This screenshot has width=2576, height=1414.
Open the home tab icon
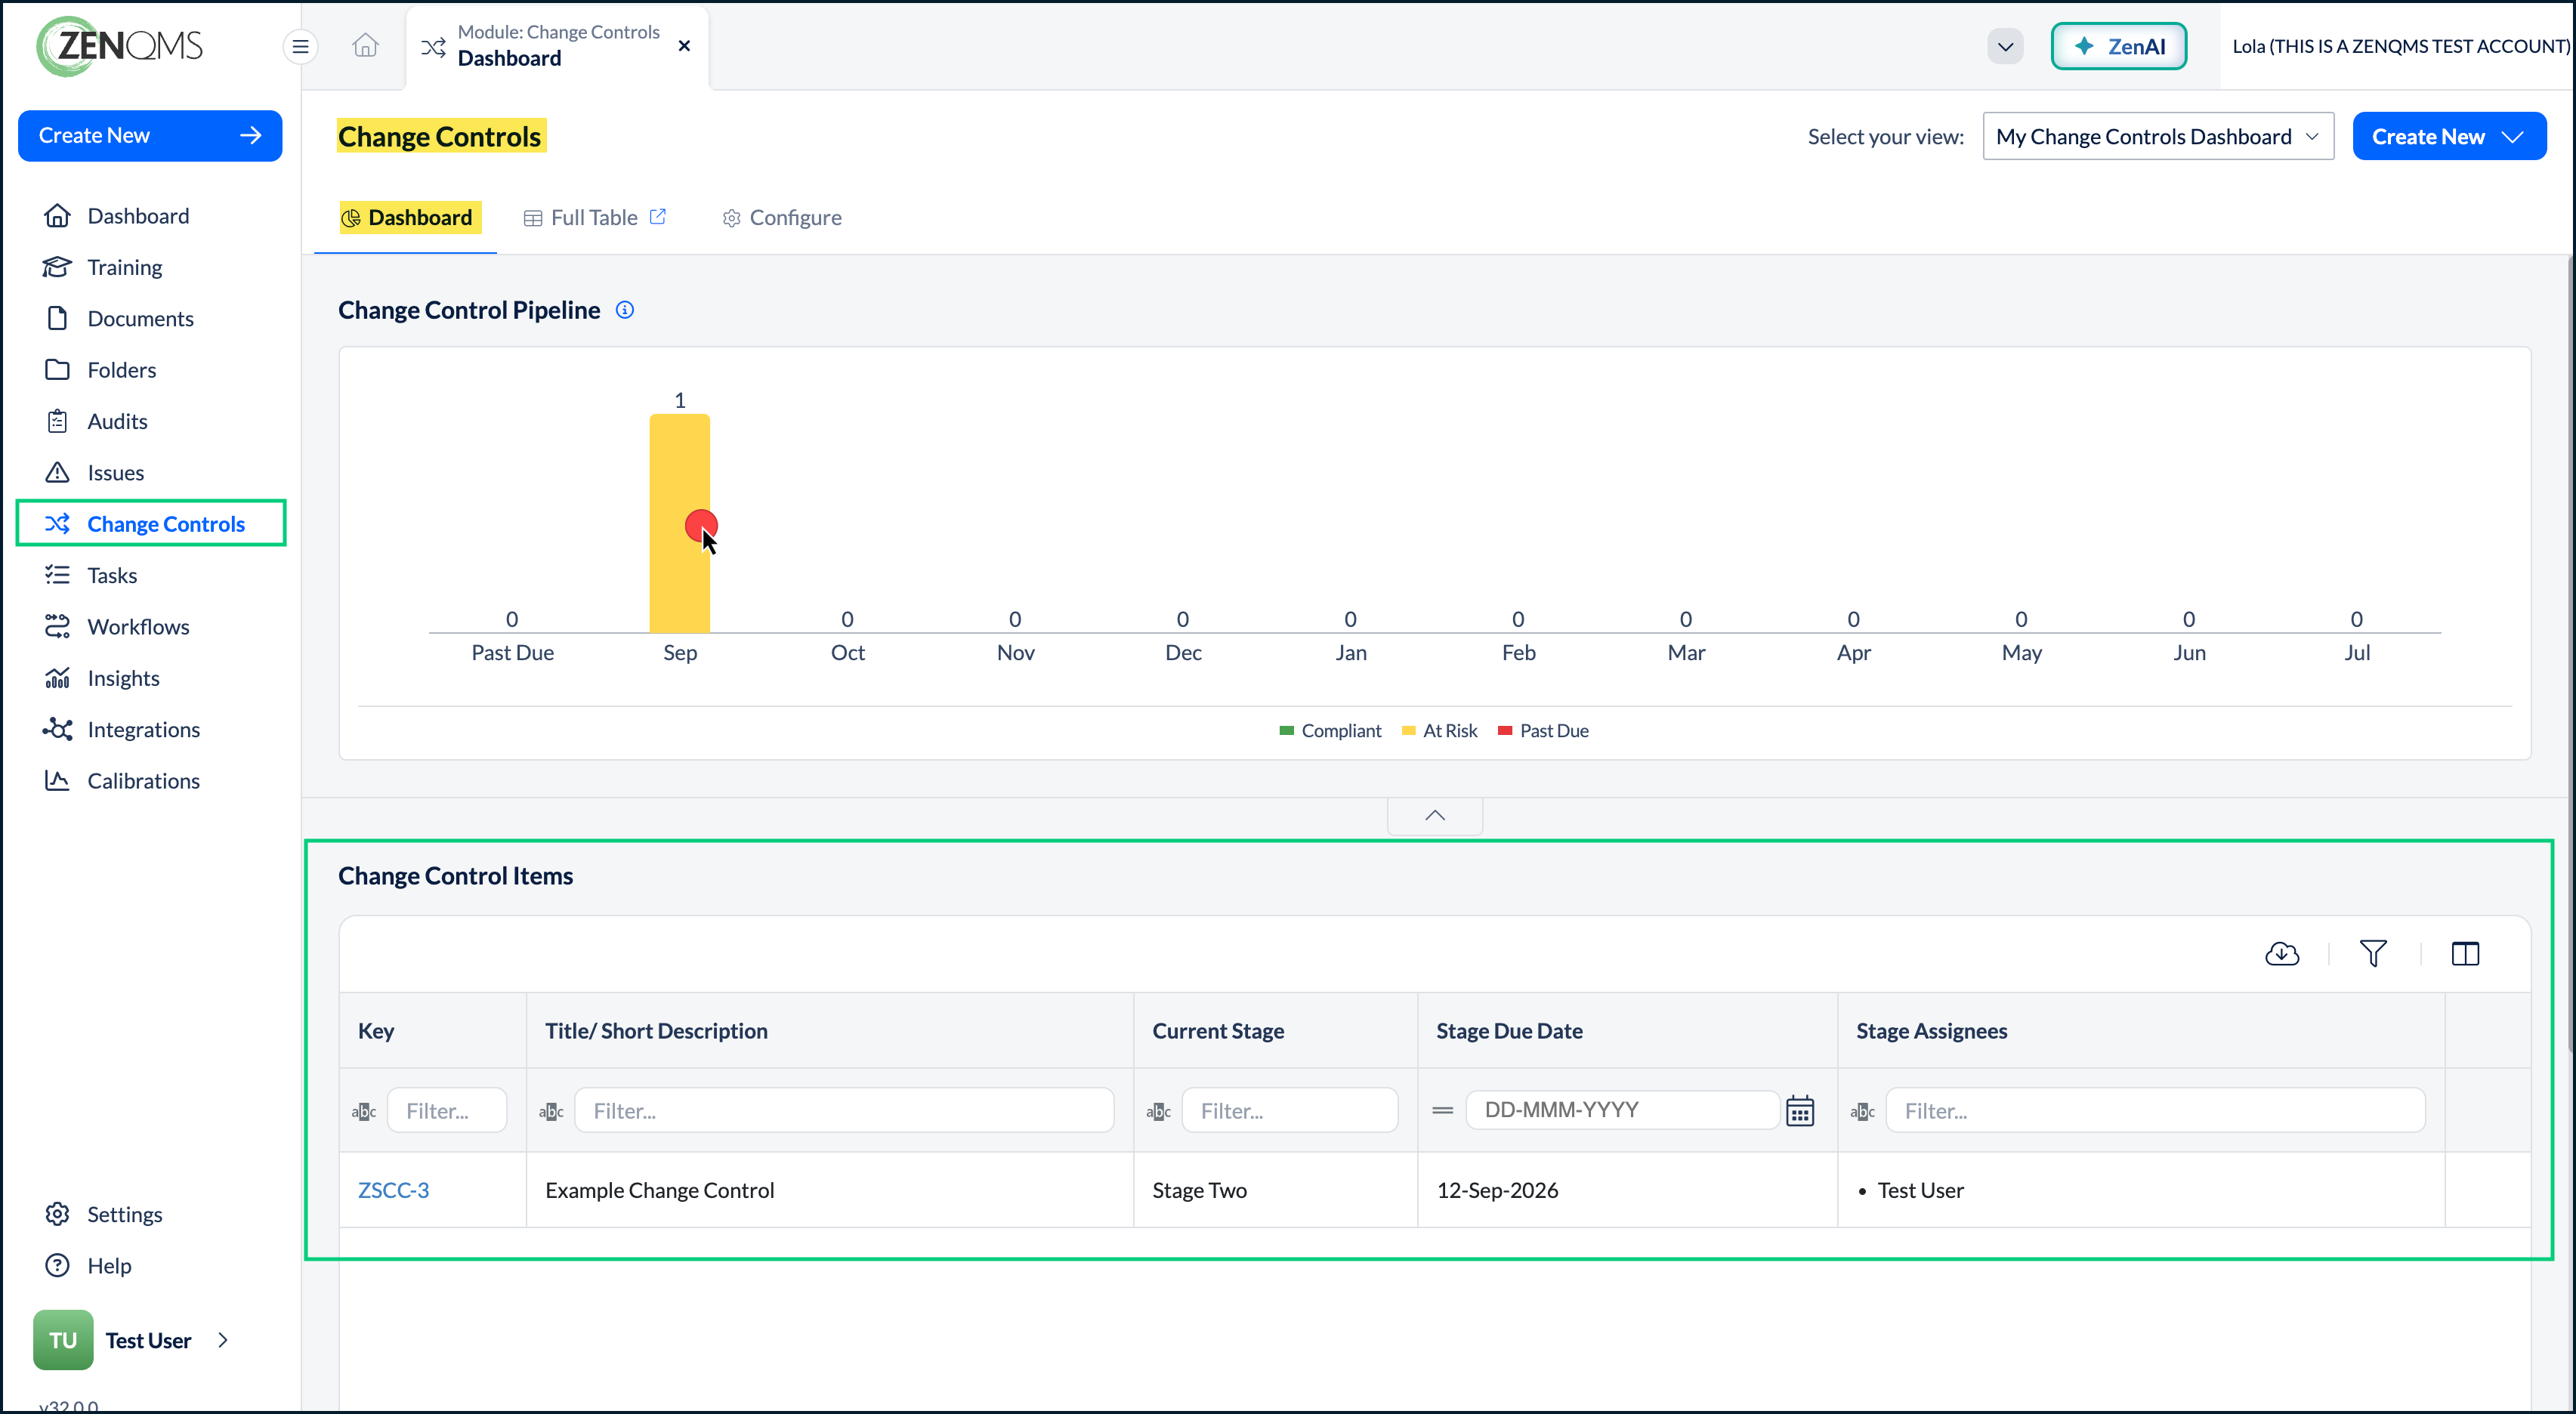[366, 46]
